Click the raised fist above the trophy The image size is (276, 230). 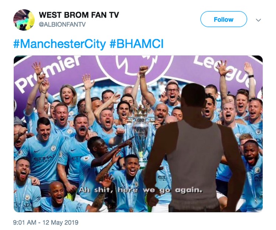[144, 70]
